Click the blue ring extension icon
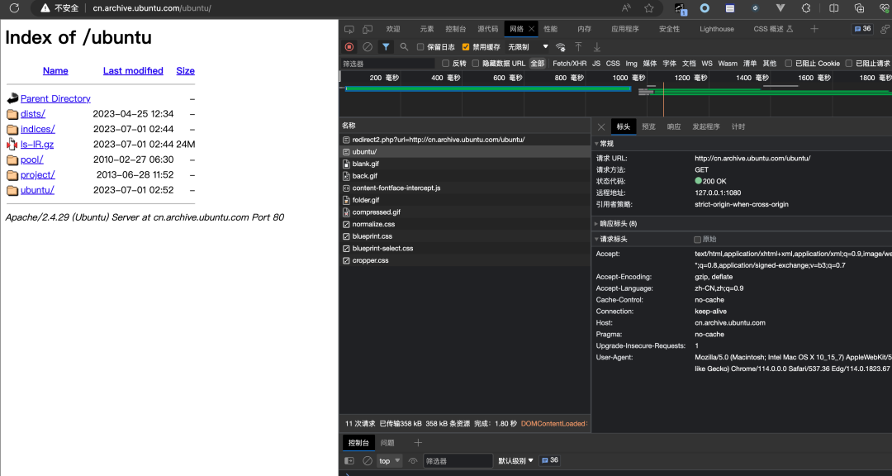The height and width of the screenshot is (476, 892). 705,8
